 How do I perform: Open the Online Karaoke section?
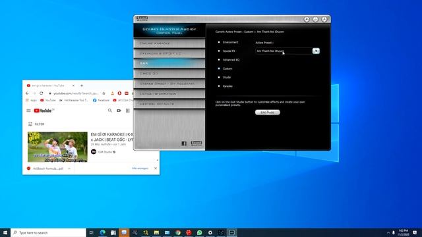(169, 43)
